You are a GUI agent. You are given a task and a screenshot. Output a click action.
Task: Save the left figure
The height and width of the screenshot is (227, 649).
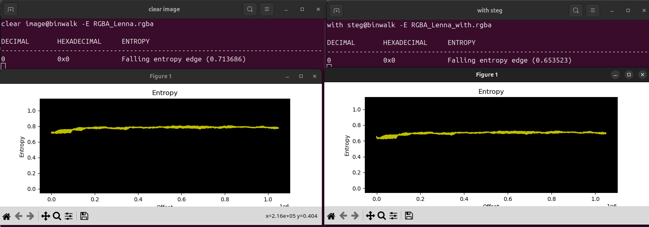[x=84, y=216]
